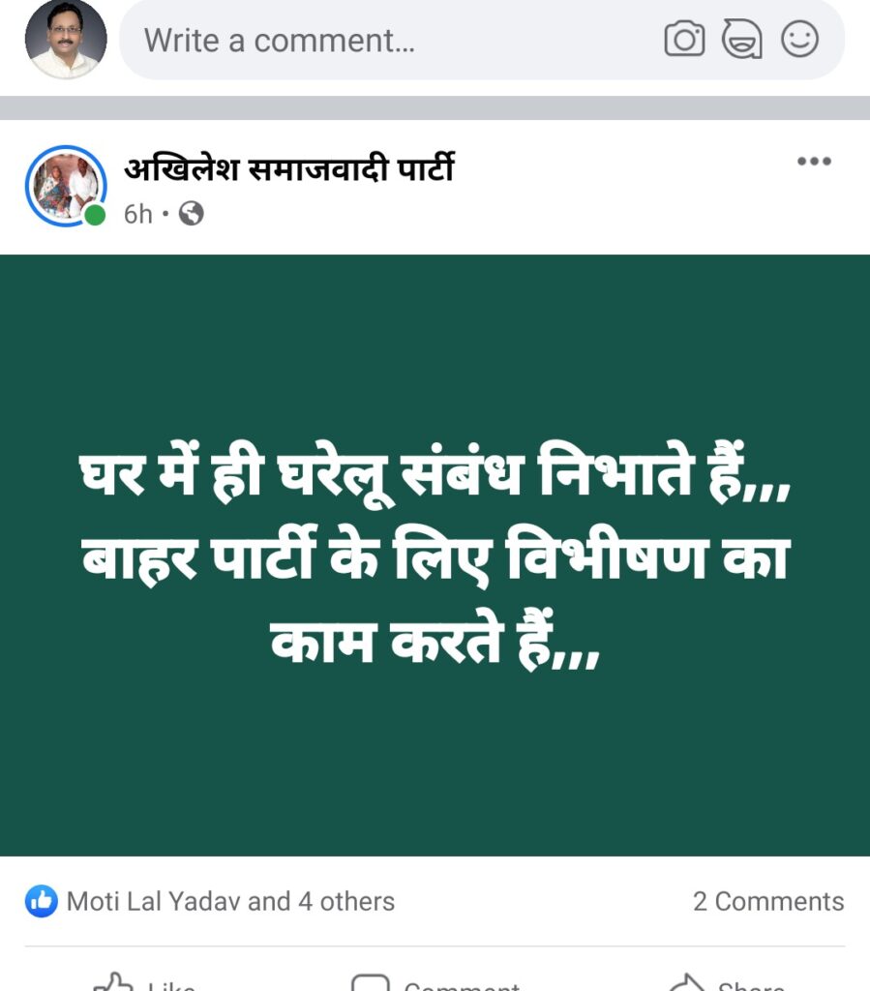This screenshot has height=991, width=870.
Task: Tap the share arrow icon
Action: [x=686, y=983]
